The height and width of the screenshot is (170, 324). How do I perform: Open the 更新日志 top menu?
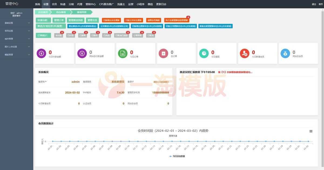point(161,4)
